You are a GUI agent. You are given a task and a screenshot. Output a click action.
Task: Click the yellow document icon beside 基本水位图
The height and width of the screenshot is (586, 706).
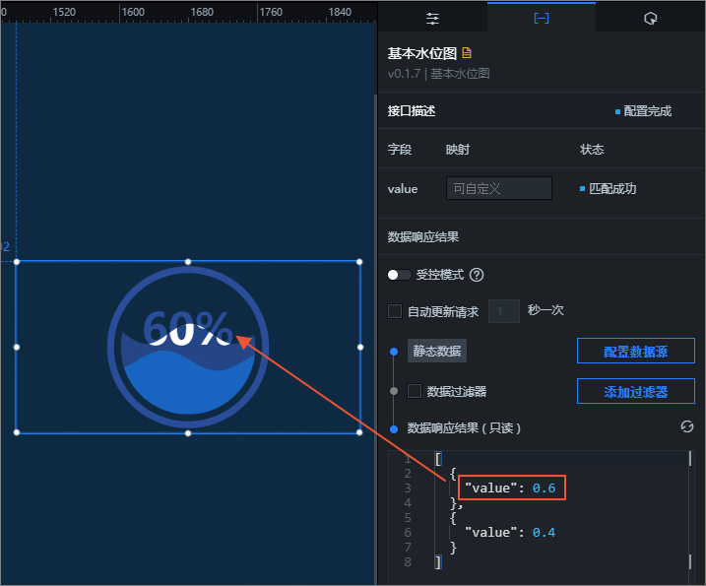click(x=467, y=53)
